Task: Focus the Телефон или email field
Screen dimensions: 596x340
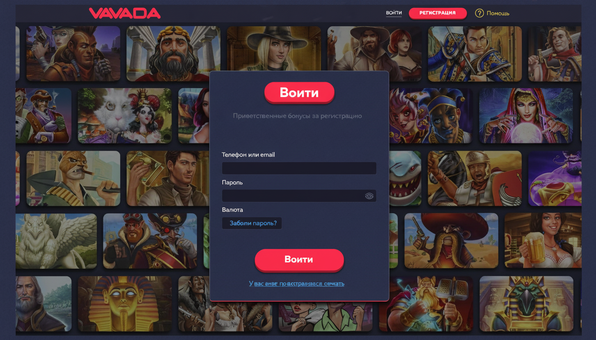Action: pos(299,168)
